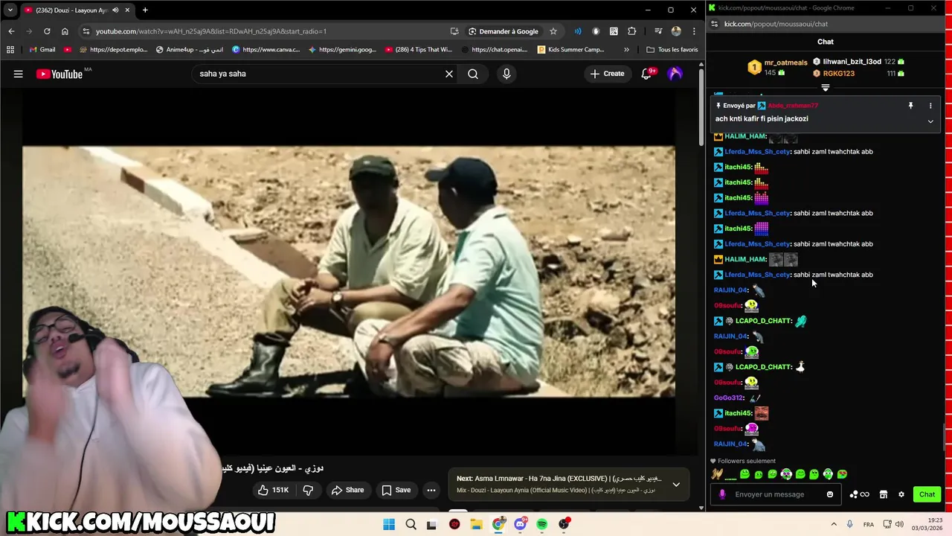This screenshot has width=952, height=536.
Task: Go to the YouTube home logo
Action: (59, 74)
